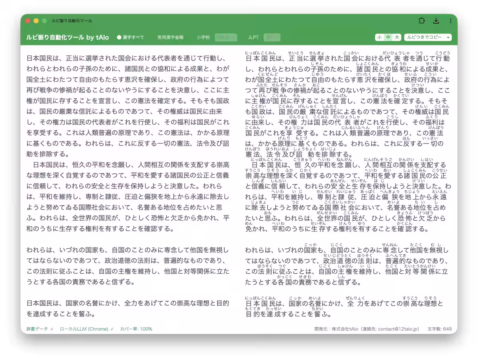Set ruby size to 小

point(379,37)
